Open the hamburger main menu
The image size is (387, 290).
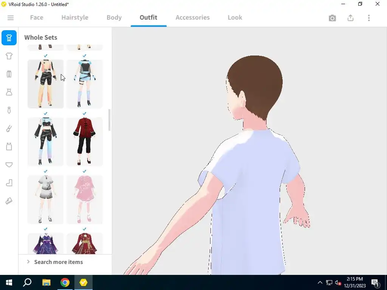point(10,18)
